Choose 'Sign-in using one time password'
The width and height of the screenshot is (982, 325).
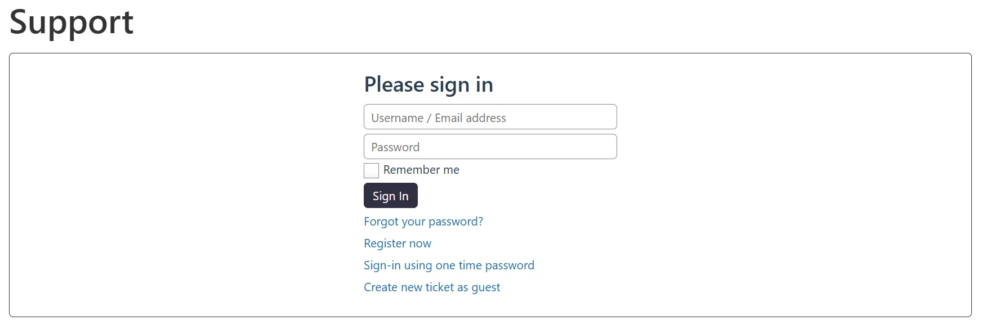[449, 265]
